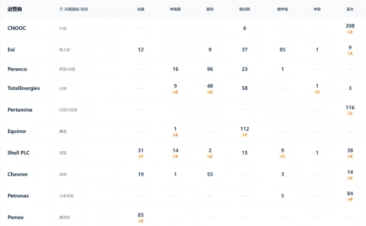Screen dimensions: 366x226
Task: Click the +5 badge under Shell's 38
Action: pos(350,156)
